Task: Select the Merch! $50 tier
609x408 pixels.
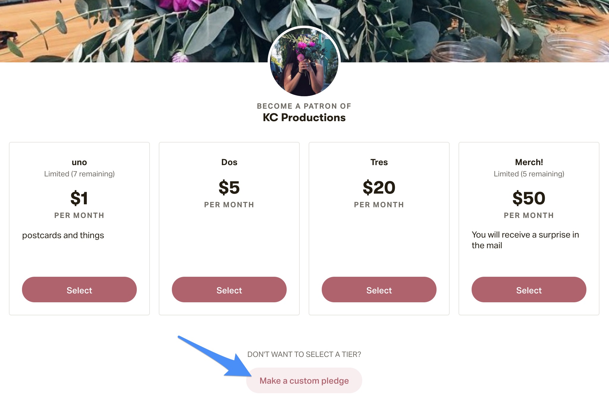Action: (x=529, y=290)
